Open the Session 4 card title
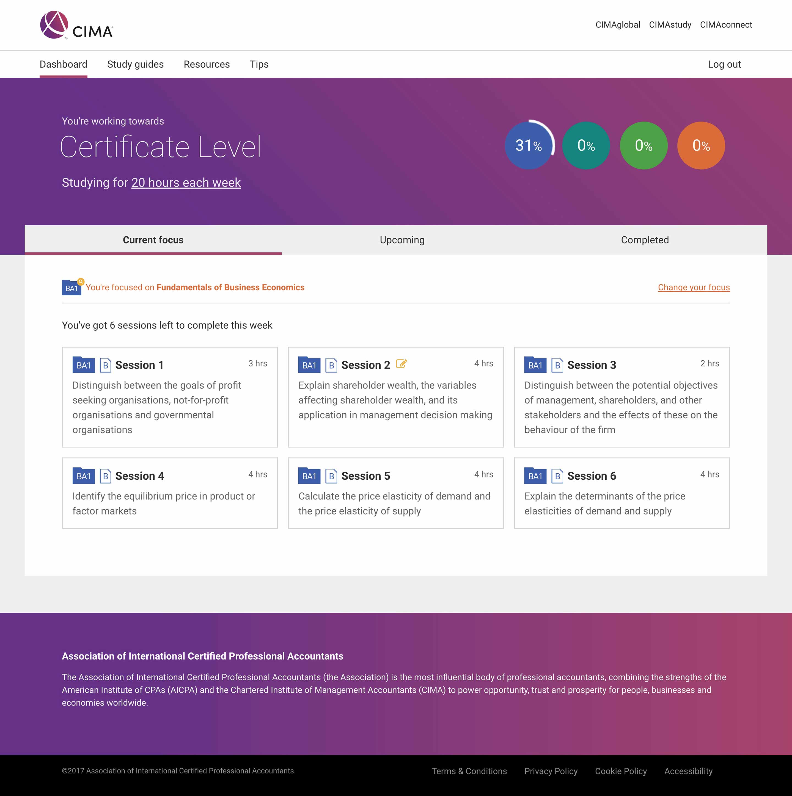Viewport: 792px width, 796px height. (x=140, y=476)
